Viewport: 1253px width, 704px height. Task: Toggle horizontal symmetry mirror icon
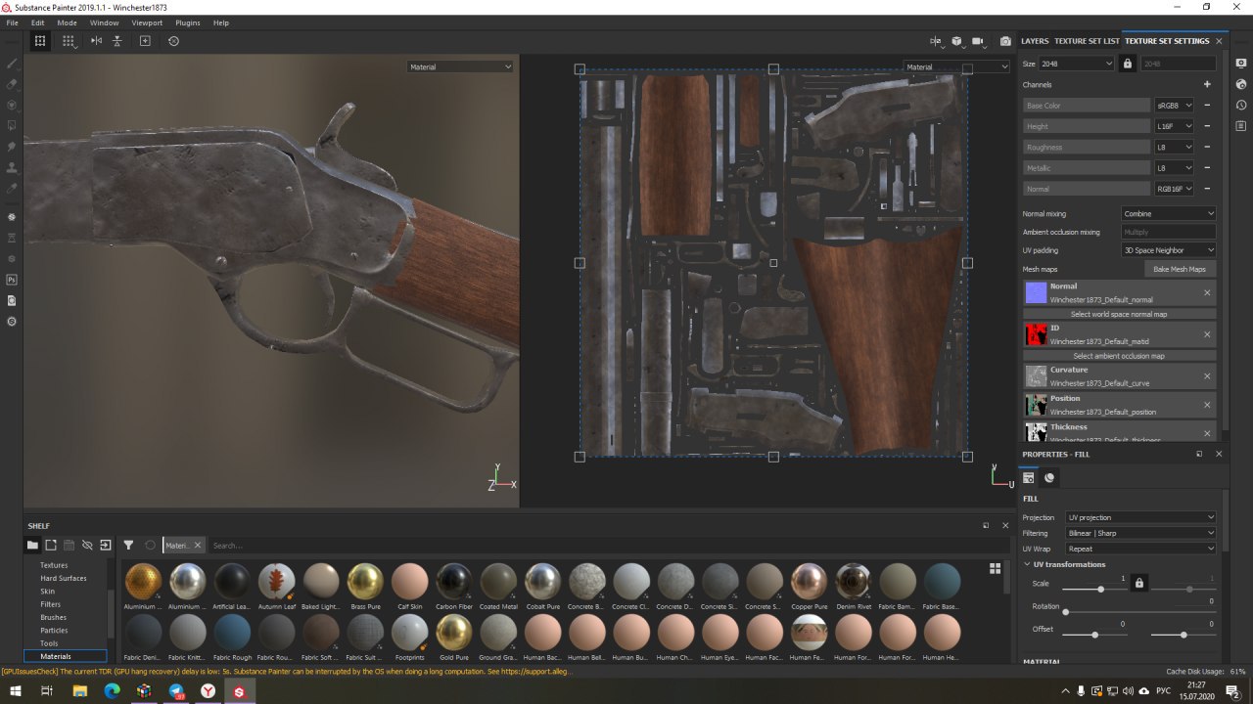point(96,41)
